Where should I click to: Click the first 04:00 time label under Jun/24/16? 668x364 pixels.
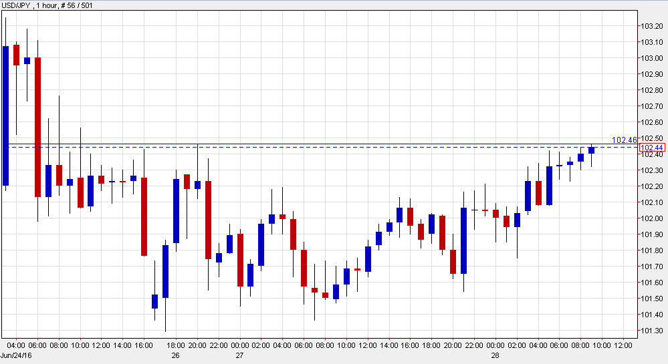pyautogui.click(x=16, y=345)
